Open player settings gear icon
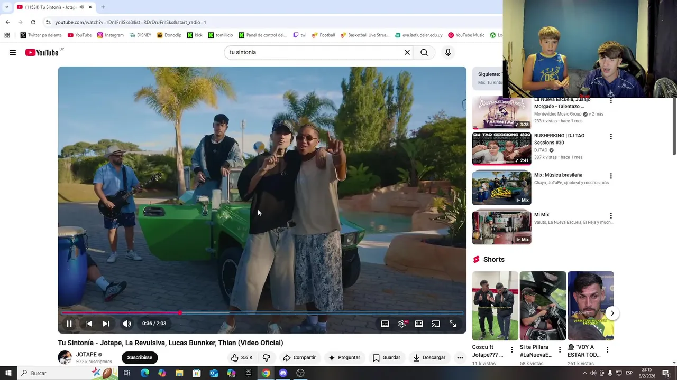Screen dimensions: 677x380 coord(402,324)
